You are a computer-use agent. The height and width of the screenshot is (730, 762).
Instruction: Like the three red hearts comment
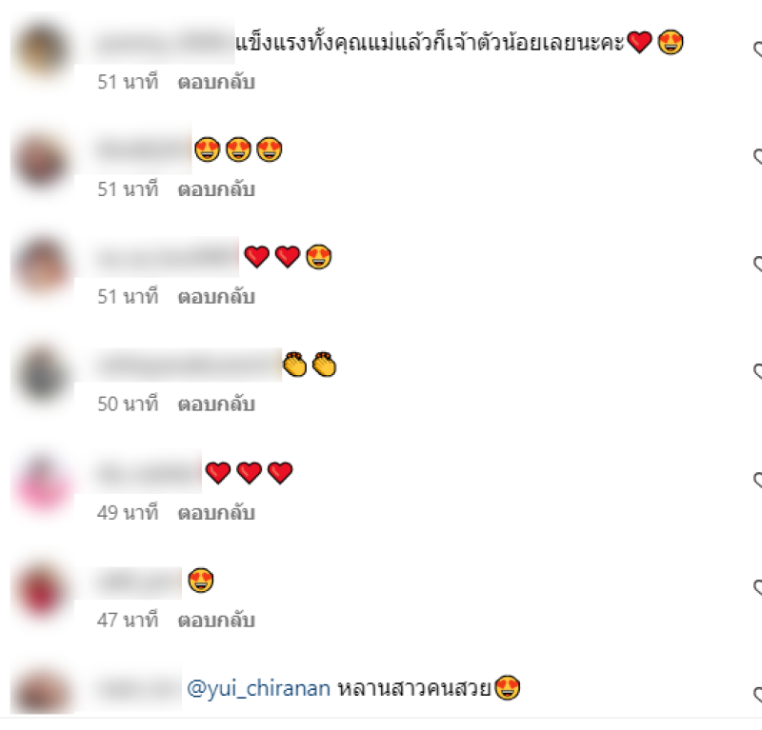[757, 480]
